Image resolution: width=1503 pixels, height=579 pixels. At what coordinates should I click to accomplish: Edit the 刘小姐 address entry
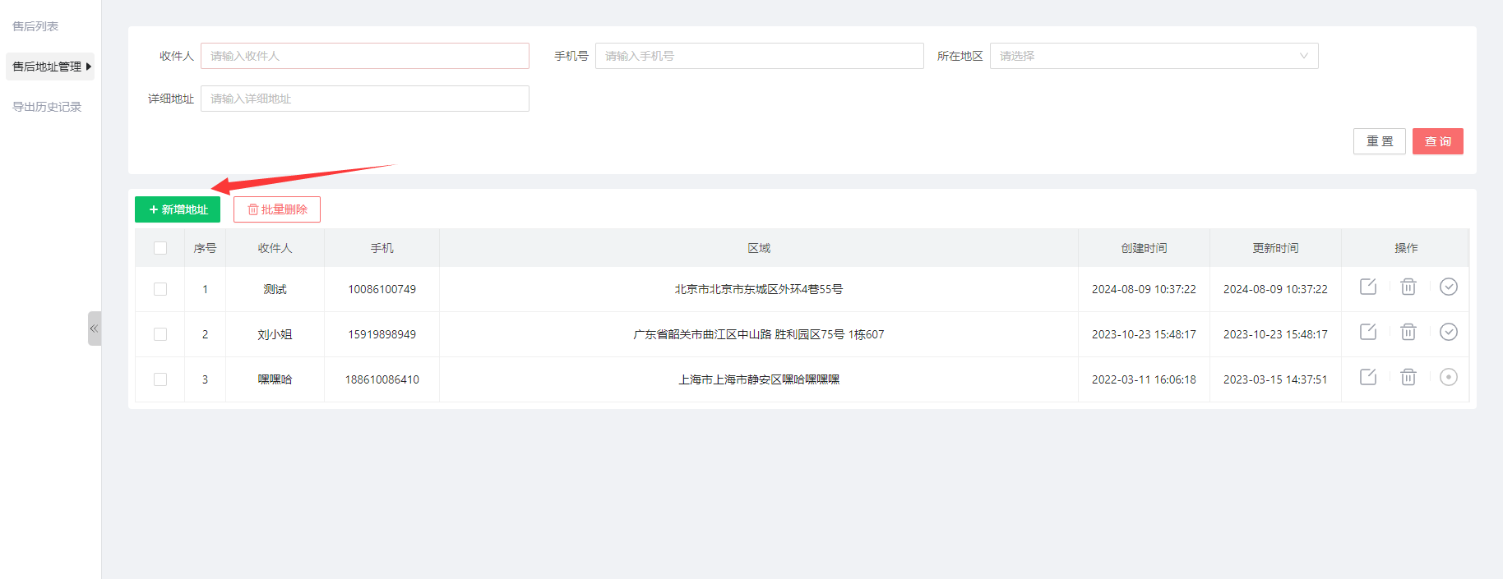[1368, 332]
